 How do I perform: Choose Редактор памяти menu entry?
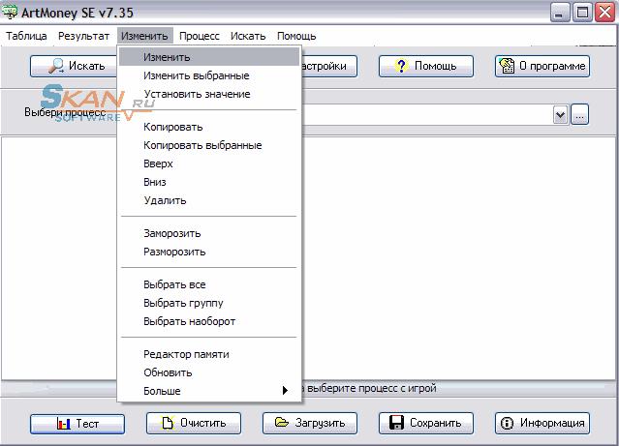tap(186, 354)
